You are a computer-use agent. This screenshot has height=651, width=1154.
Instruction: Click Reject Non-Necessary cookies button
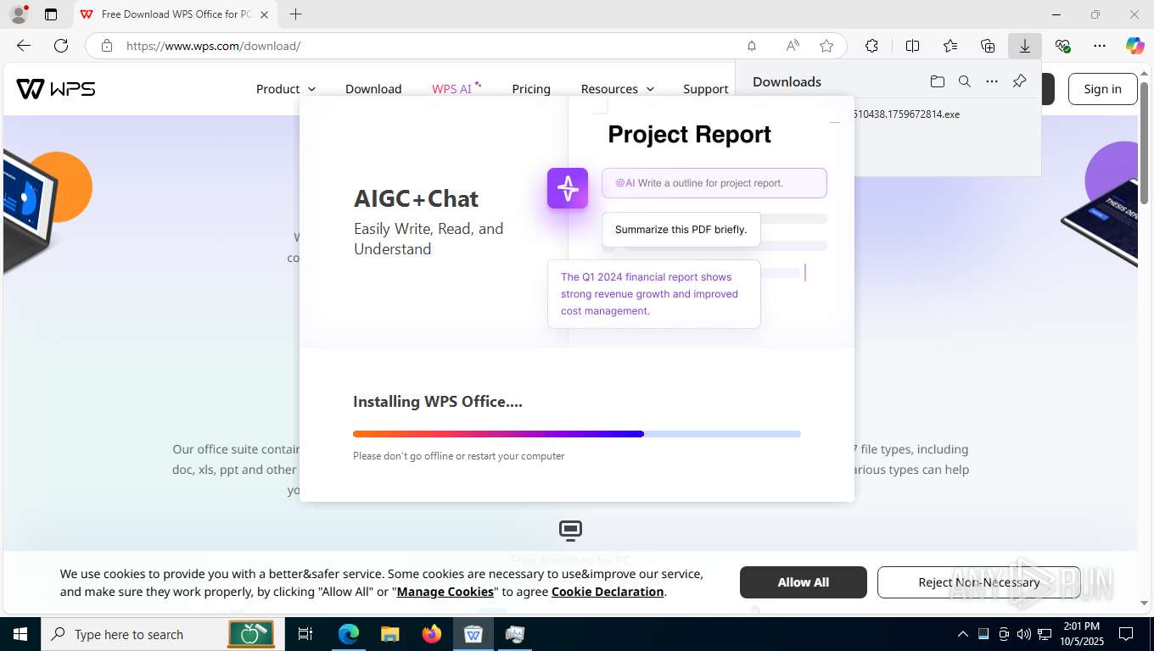pos(979,582)
